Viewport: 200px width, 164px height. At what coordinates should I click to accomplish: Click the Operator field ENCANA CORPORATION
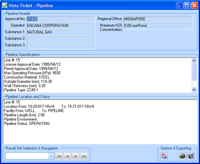[61, 26]
